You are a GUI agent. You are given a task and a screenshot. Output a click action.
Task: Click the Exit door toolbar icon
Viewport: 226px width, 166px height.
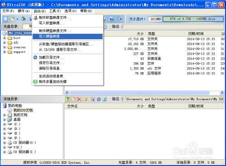[x=120, y=19]
